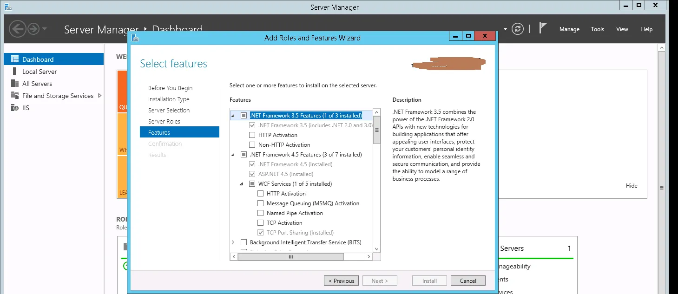Image resolution: width=678 pixels, height=294 pixels.
Task: Click the Cancel button in wizard
Action: (468, 281)
